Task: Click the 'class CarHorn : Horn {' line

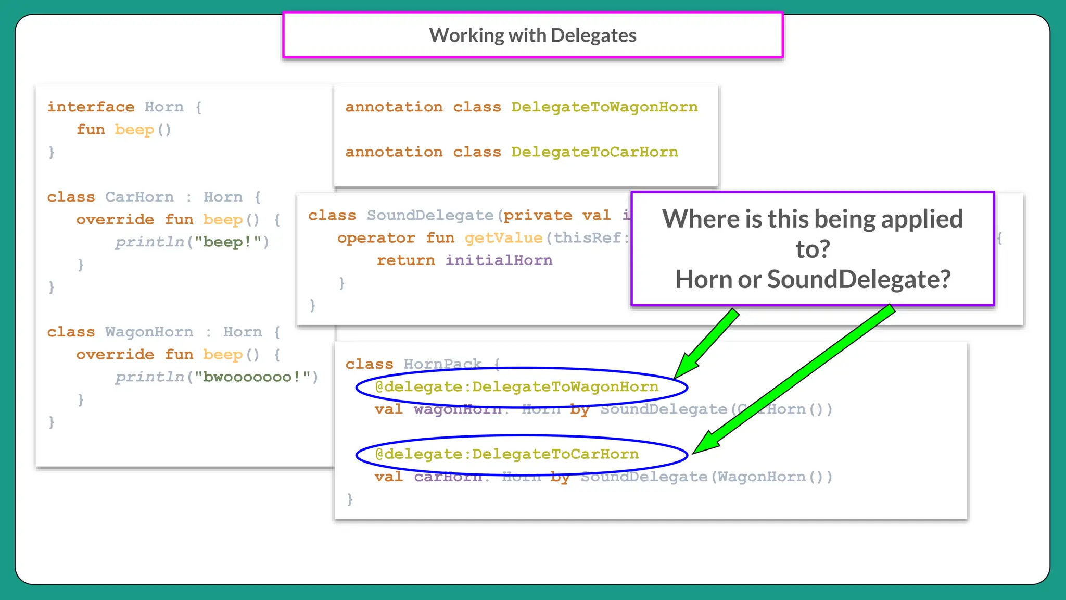Action: (154, 197)
